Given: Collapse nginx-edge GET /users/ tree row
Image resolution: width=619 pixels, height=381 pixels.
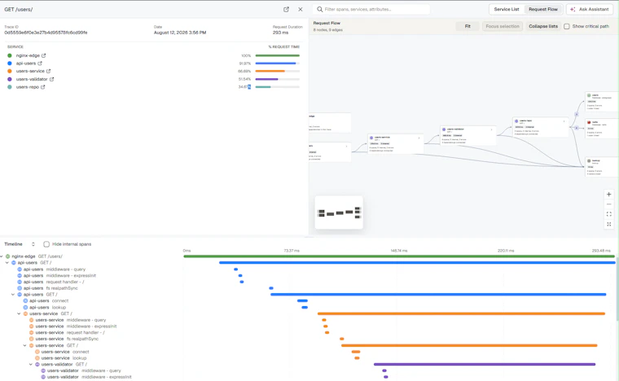Looking at the screenshot, I should click(x=2, y=256).
